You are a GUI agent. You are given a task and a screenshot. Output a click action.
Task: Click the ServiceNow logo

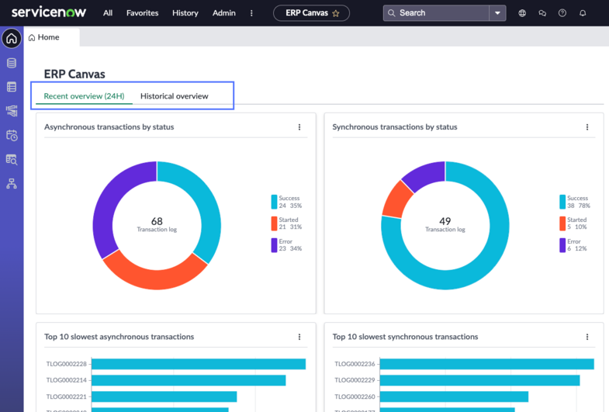click(x=49, y=12)
